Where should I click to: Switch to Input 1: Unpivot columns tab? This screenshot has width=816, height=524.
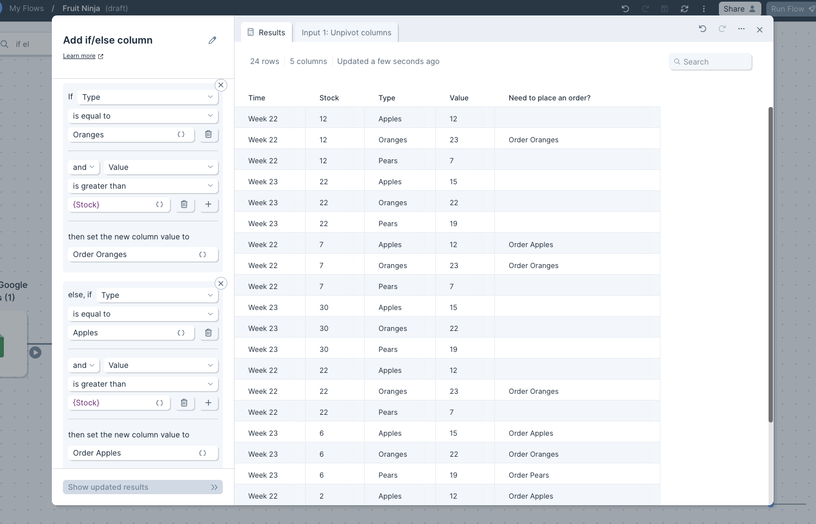346,33
